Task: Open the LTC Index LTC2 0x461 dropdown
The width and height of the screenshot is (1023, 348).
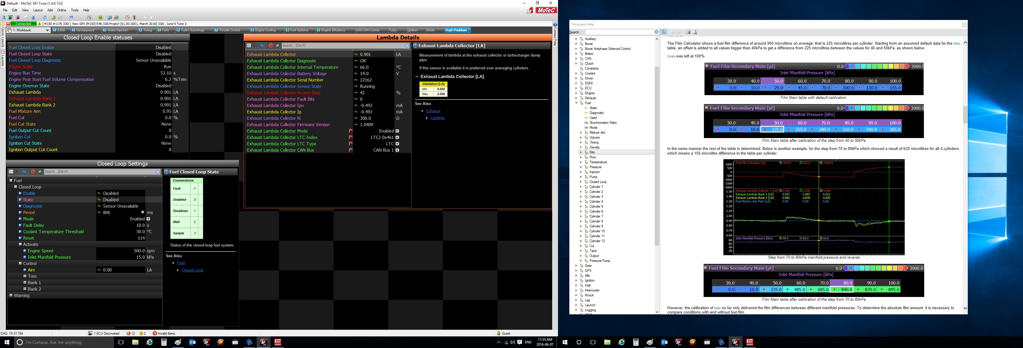Action: coord(397,137)
